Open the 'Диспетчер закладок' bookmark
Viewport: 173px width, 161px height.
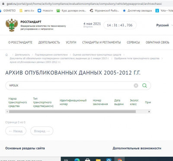[x=138, y=10]
